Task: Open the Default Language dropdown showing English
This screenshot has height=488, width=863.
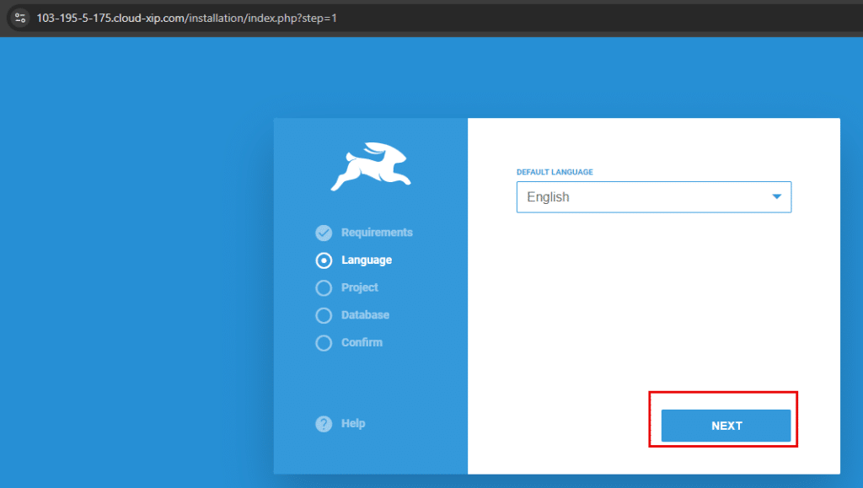Action: 654,197
